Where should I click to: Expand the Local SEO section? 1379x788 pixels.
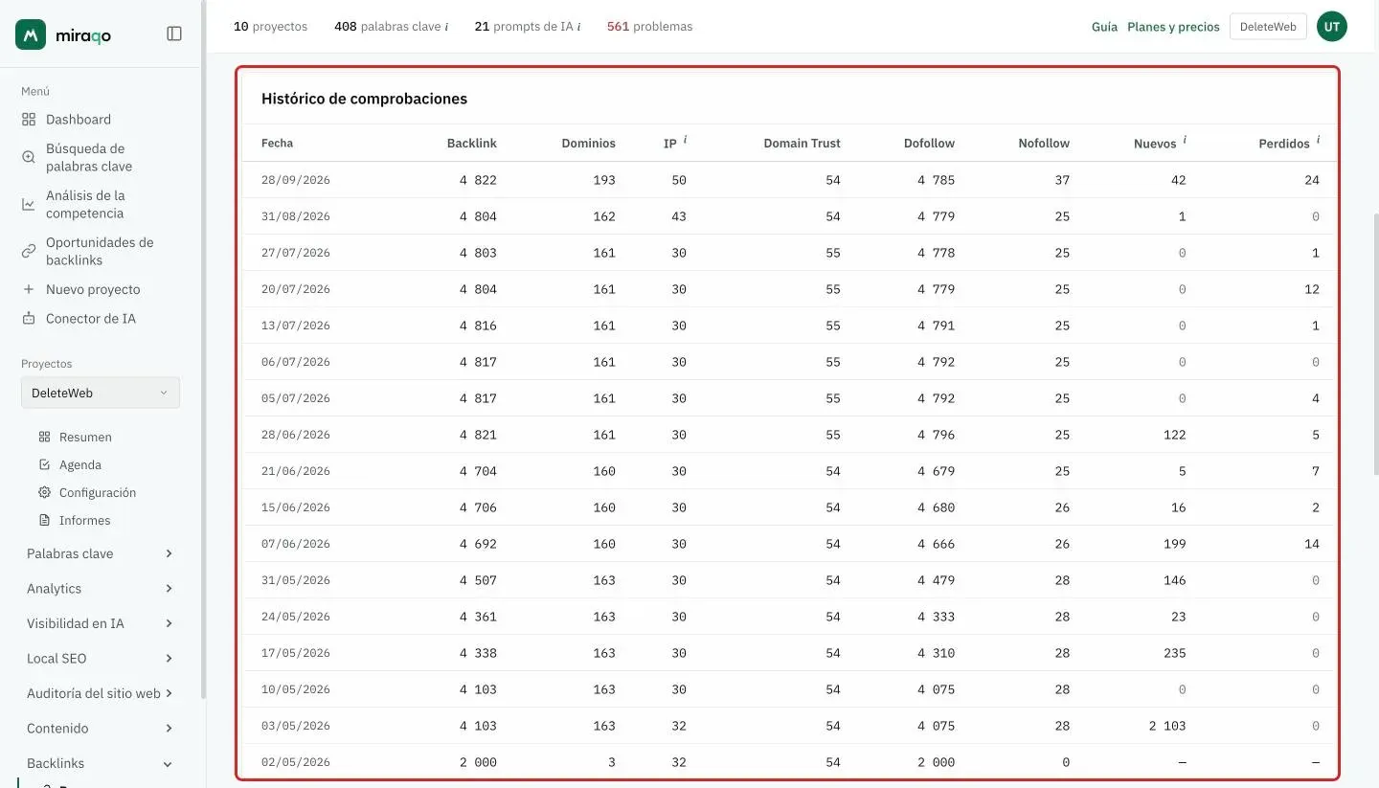100,659
